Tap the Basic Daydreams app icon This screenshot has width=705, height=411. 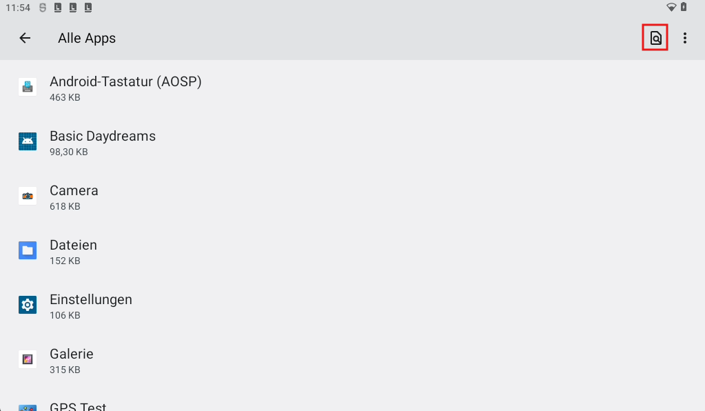(x=28, y=141)
